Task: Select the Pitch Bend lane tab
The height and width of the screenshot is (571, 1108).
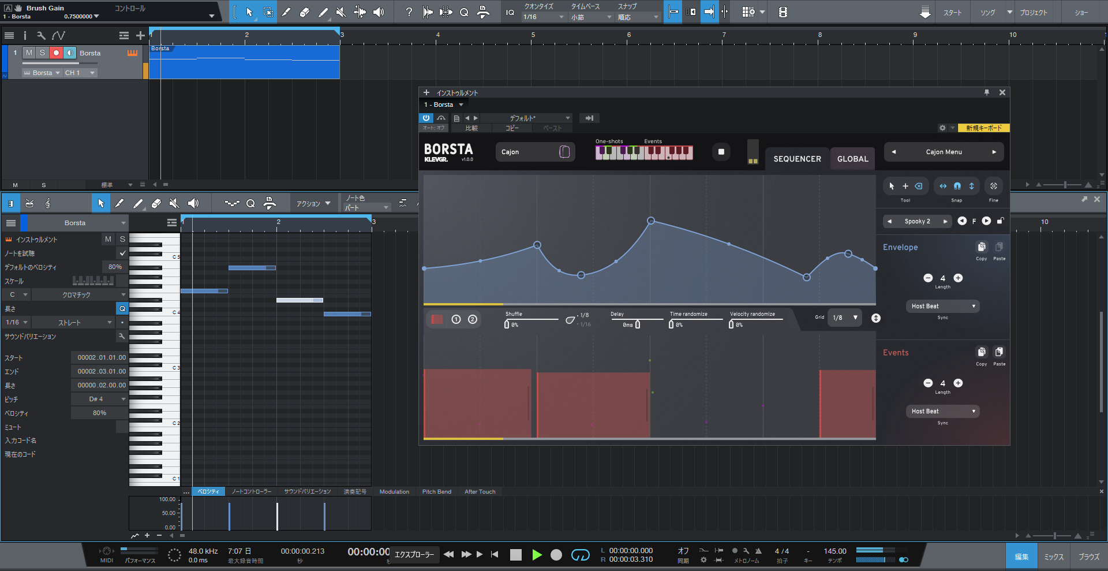Action: coord(437,492)
